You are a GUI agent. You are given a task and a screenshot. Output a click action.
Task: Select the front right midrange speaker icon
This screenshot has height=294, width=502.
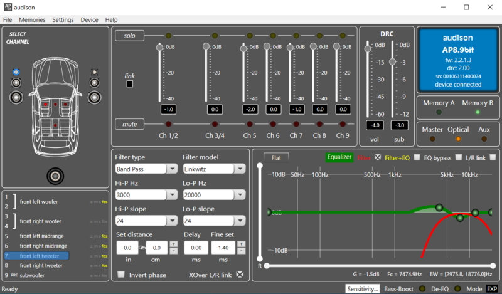tap(95, 83)
